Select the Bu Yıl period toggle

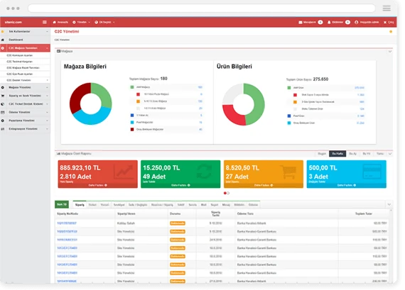tap(366, 154)
